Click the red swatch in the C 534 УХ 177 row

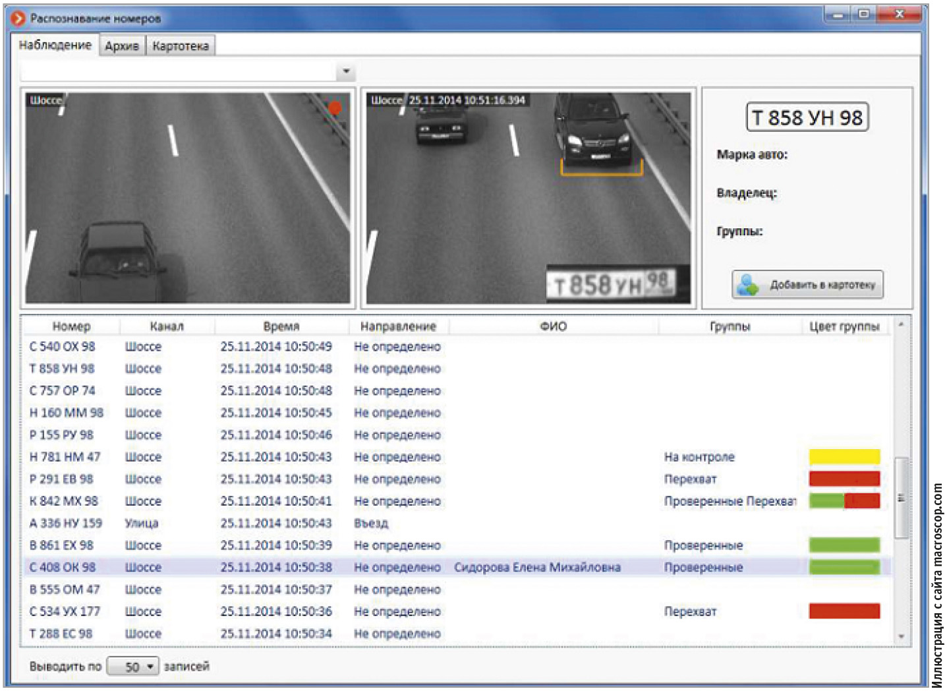coord(844,611)
